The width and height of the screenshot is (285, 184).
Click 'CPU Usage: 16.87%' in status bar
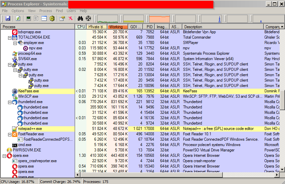(17, 182)
